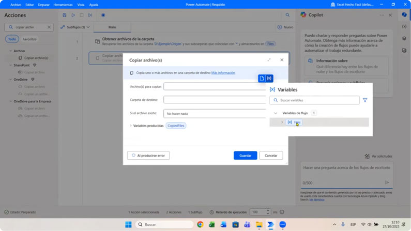The height and width of the screenshot is (231, 411).
Task: Open the Subflujos dropdown
Action: 75,27
